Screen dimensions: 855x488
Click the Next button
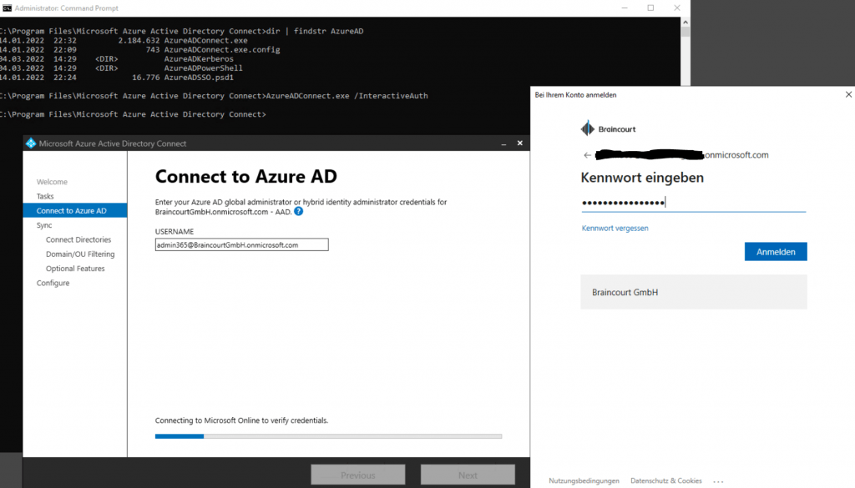468,475
